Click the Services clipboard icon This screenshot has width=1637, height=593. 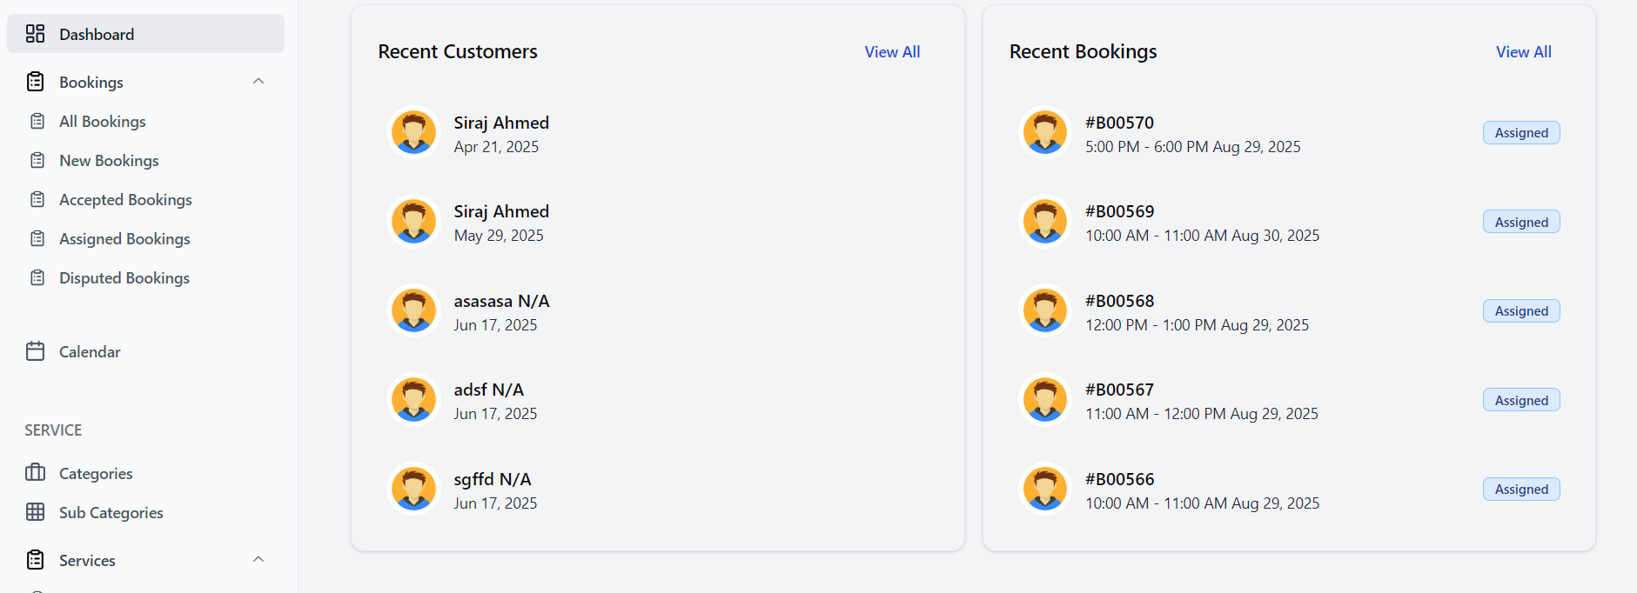coord(35,560)
